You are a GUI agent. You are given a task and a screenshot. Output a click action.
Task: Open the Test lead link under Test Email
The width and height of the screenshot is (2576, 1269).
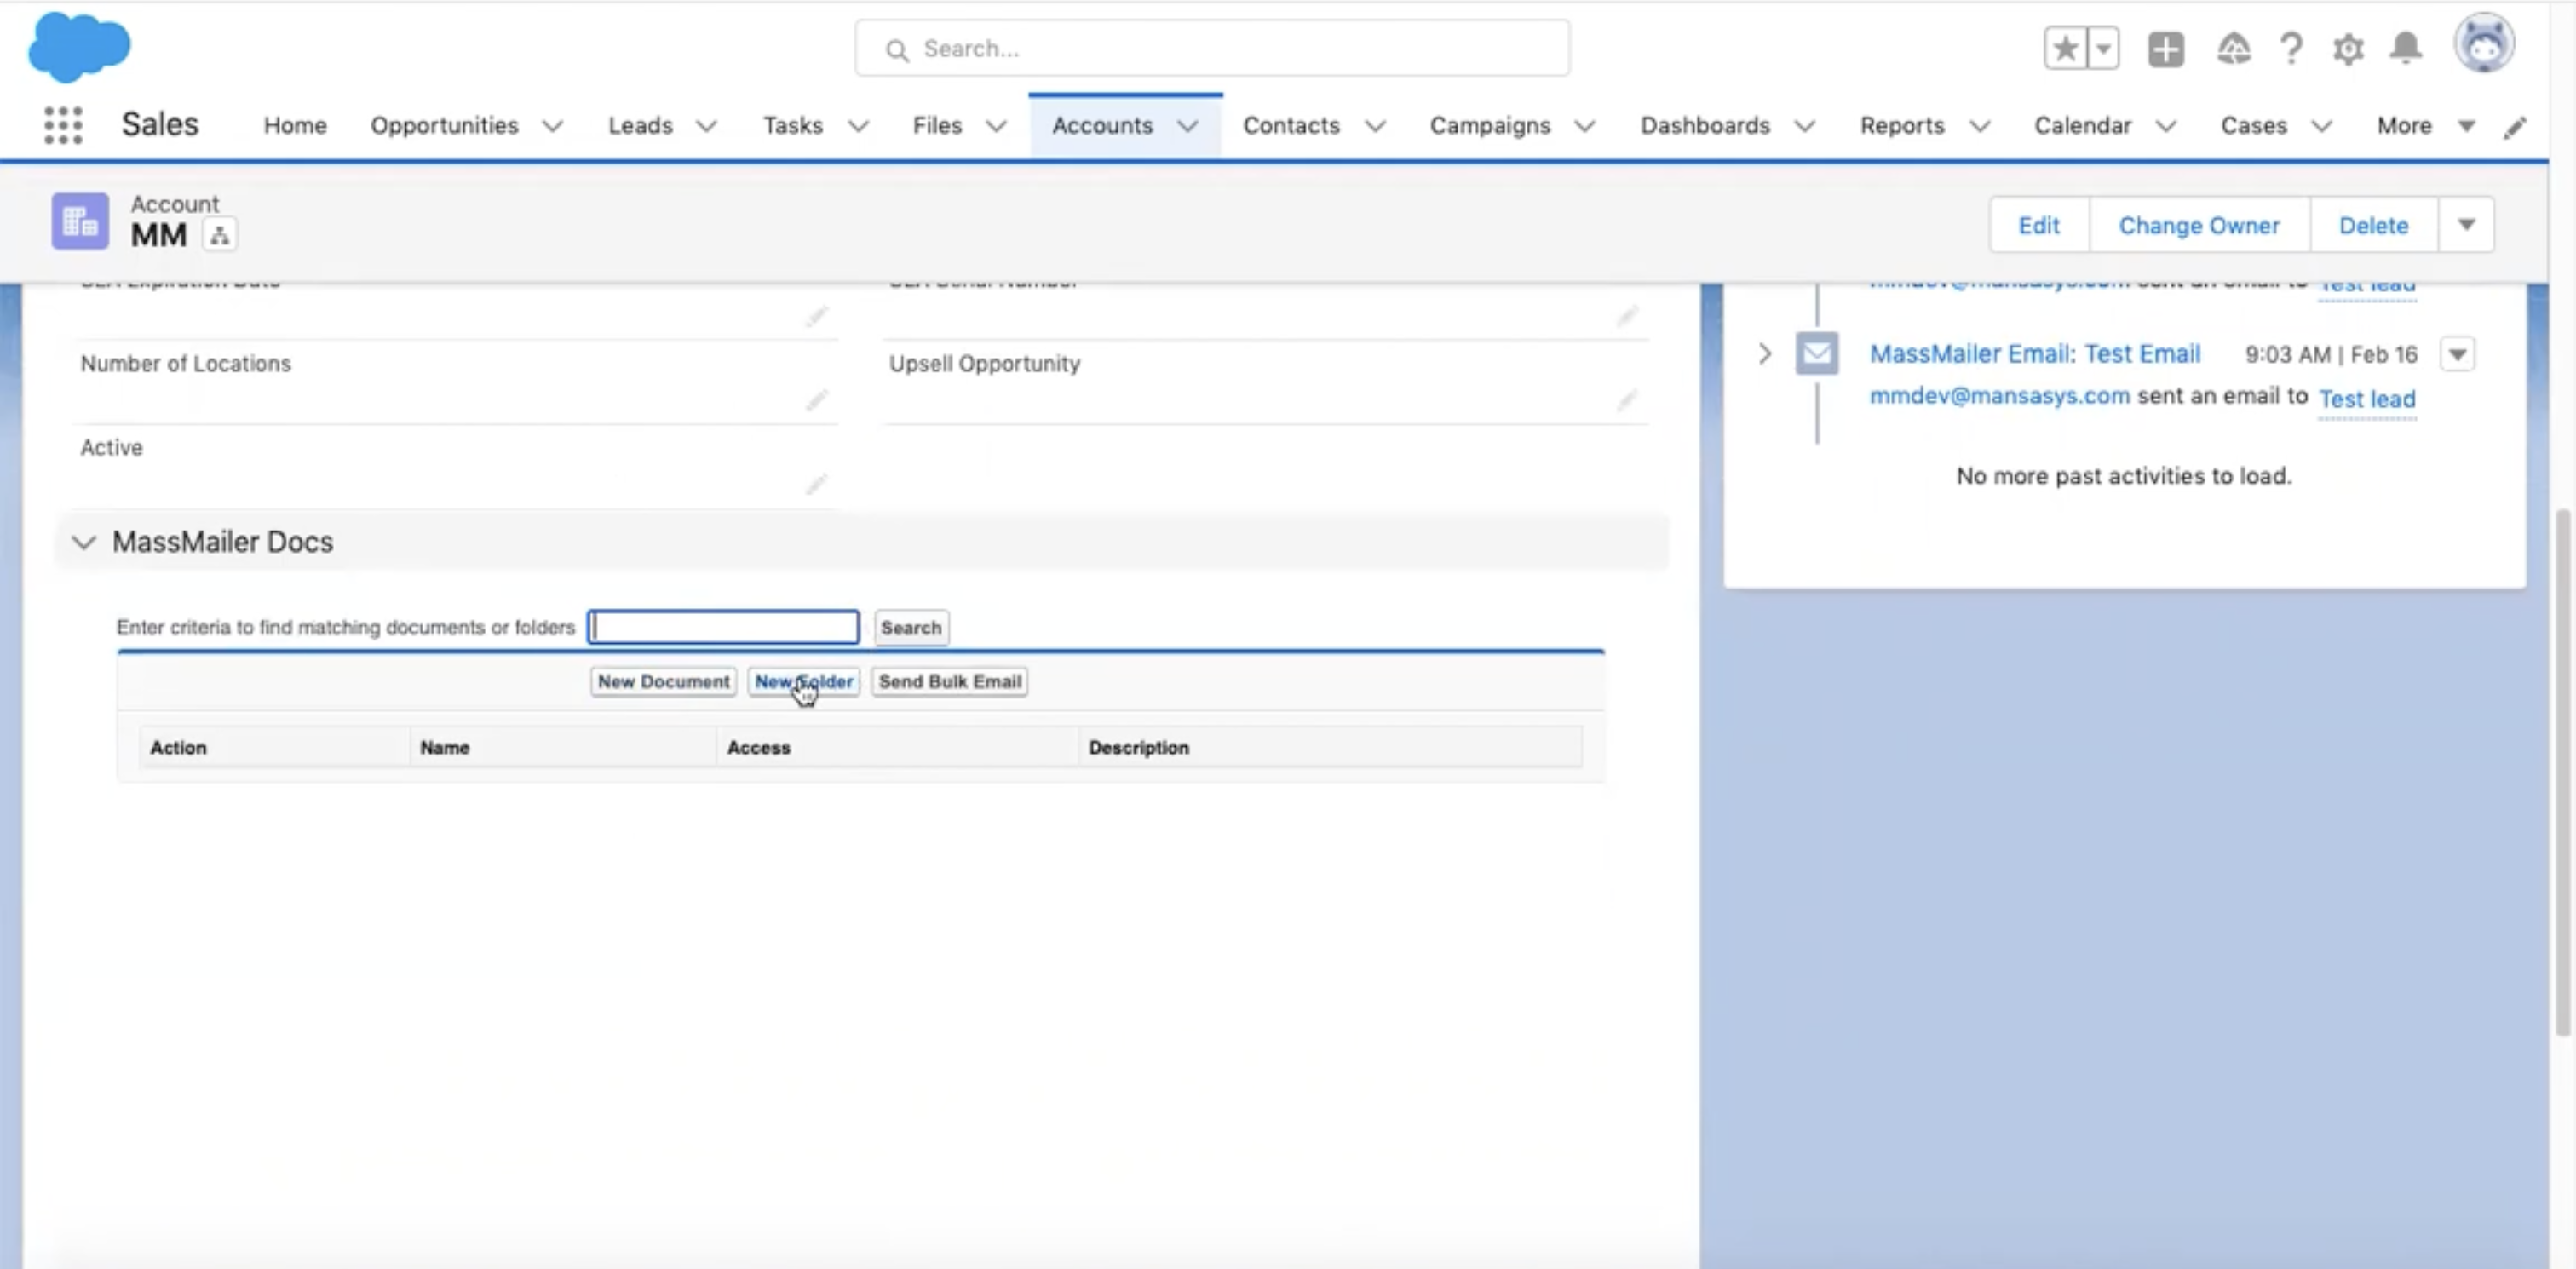coord(2367,399)
